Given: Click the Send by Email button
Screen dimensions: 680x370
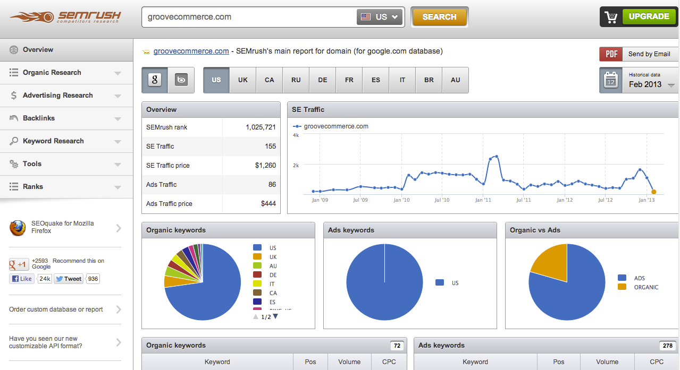Looking at the screenshot, I should (650, 54).
